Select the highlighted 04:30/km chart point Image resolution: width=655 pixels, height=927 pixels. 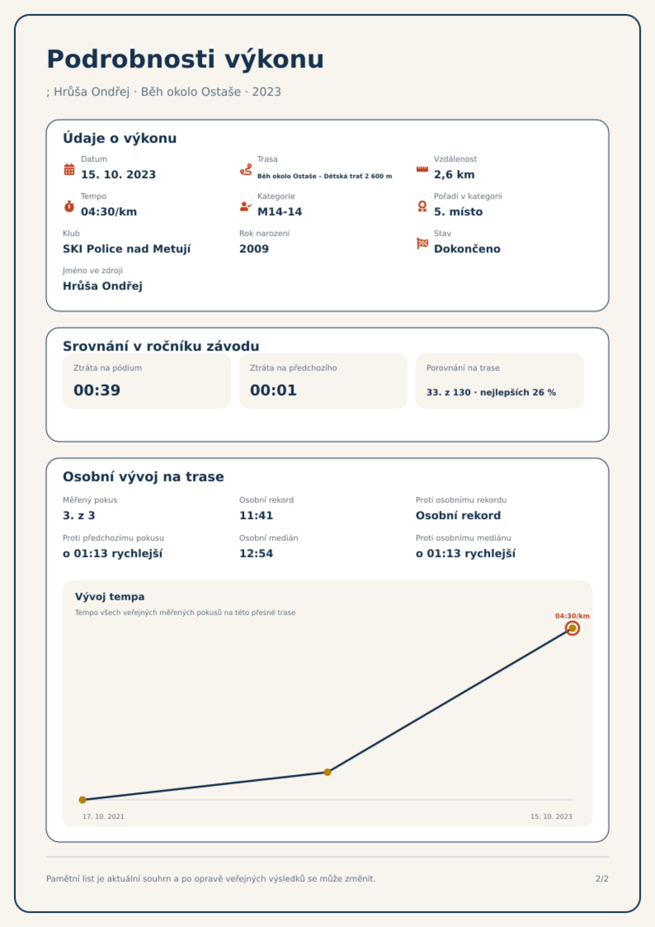pyautogui.click(x=572, y=628)
